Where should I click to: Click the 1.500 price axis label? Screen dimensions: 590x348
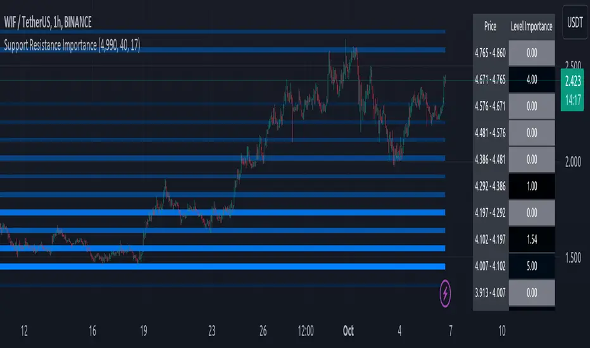[573, 258]
